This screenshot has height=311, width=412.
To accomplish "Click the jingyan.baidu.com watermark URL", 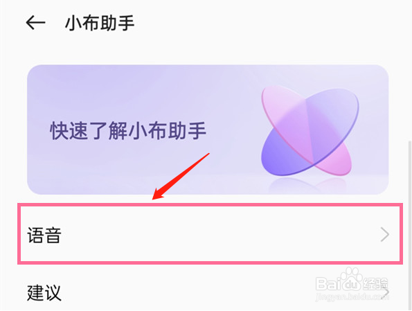I will (x=352, y=297).
